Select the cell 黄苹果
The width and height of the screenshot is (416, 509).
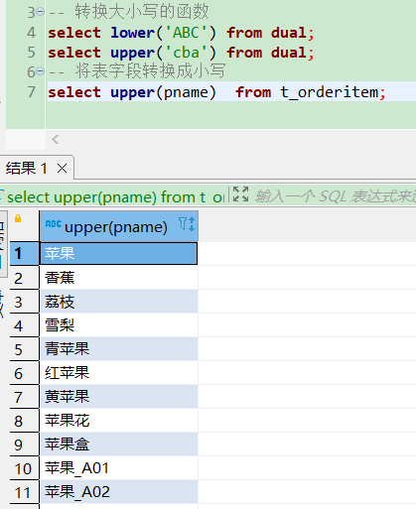pyautogui.click(x=118, y=397)
